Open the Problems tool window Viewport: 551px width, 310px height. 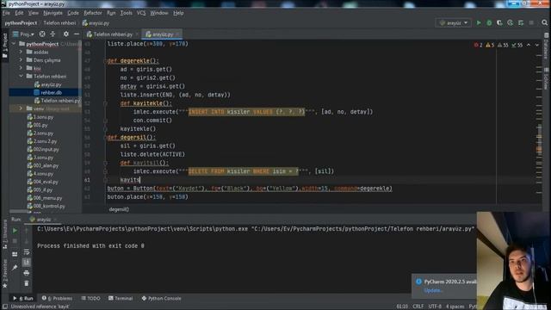[x=57, y=299]
